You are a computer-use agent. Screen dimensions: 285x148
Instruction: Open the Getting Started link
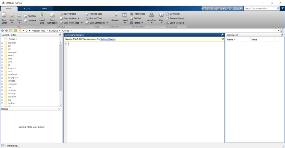click(x=107, y=39)
